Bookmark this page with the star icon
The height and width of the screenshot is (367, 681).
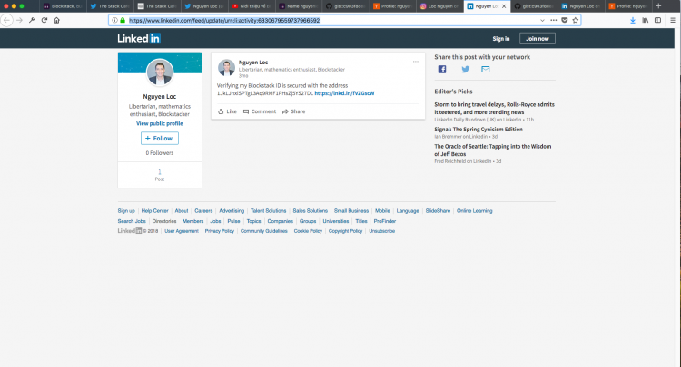pos(576,20)
